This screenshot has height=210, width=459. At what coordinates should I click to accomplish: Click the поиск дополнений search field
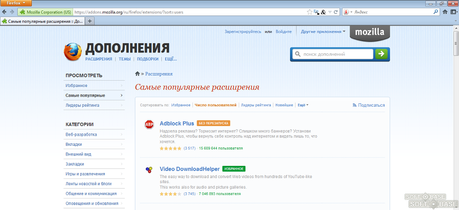pyautogui.click(x=333, y=54)
